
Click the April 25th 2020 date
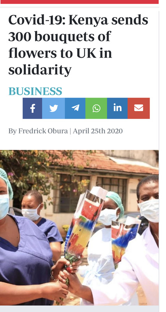pyautogui.click(x=97, y=131)
